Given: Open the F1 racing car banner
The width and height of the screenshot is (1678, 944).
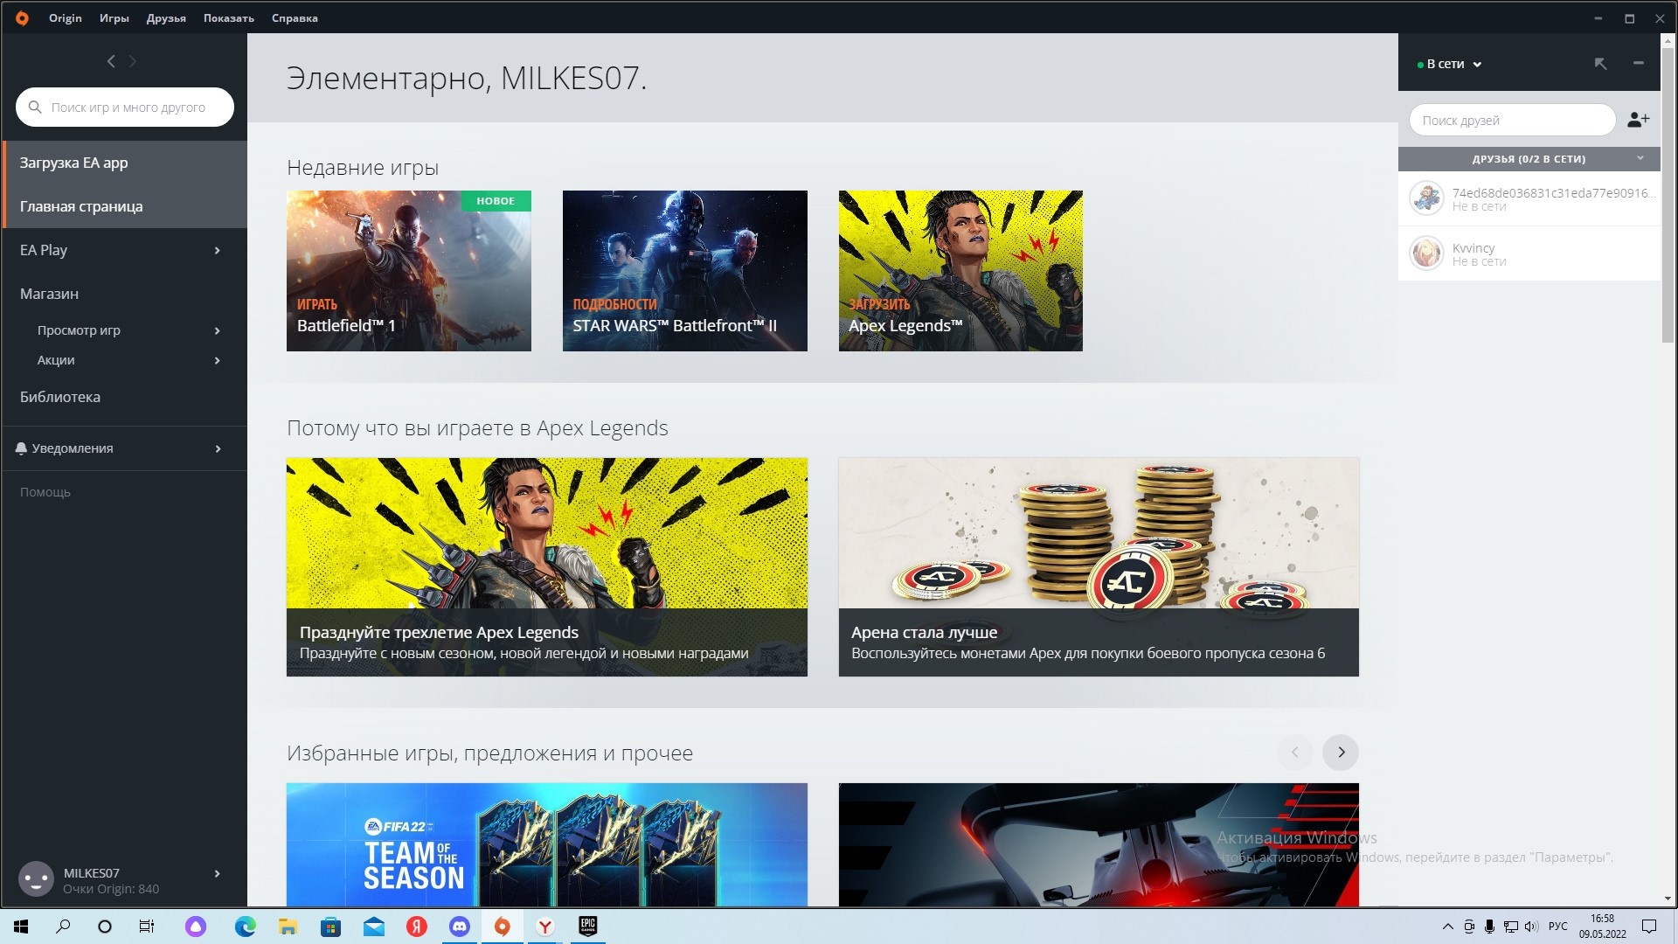Looking at the screenshot, I should [x=1099, y=844].
